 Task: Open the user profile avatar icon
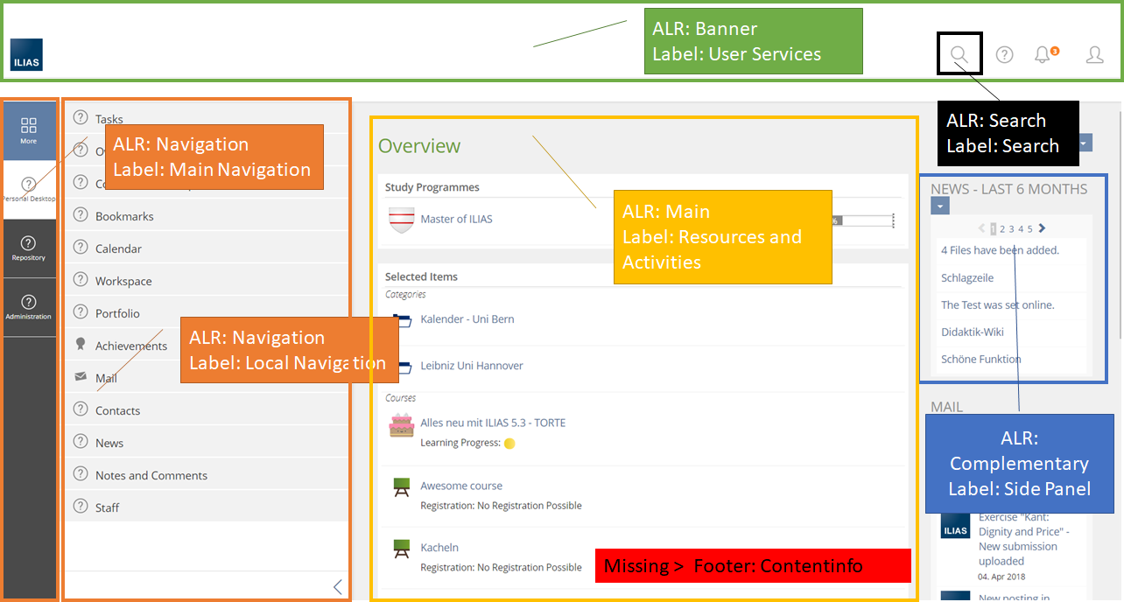coord(1094,55)
